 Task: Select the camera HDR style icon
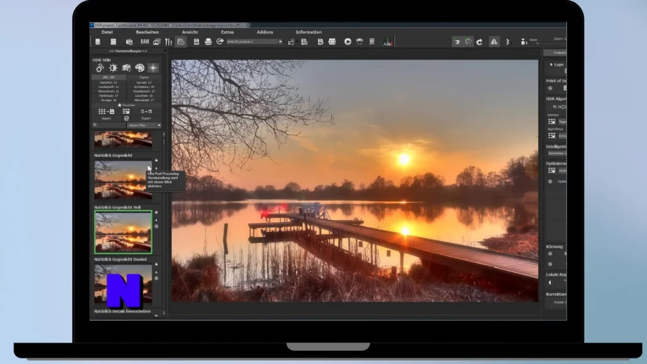[126, 68]
